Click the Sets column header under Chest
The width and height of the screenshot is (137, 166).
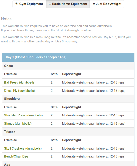coord(54,74)
